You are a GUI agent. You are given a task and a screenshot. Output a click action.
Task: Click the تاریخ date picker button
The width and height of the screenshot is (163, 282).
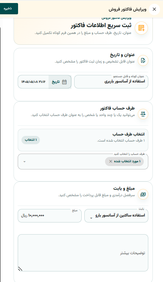60,82
